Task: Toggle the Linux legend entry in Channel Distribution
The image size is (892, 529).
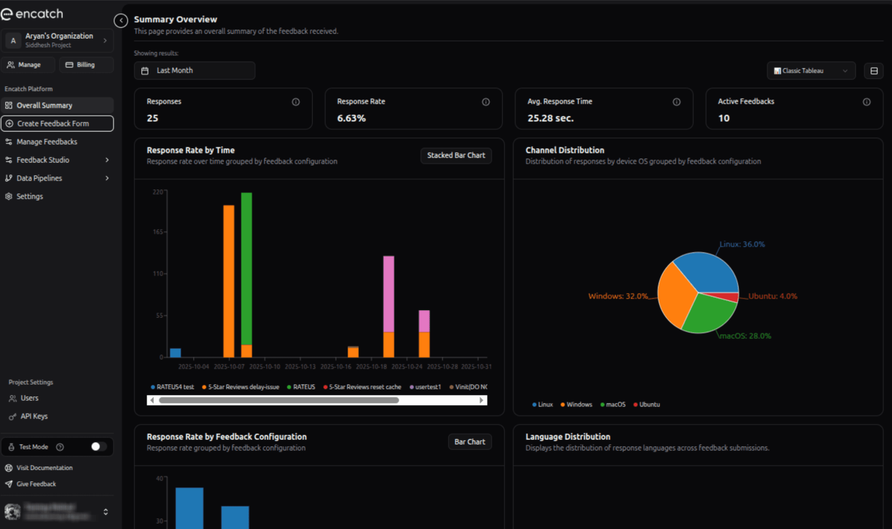Action: [x=542, y=404]
